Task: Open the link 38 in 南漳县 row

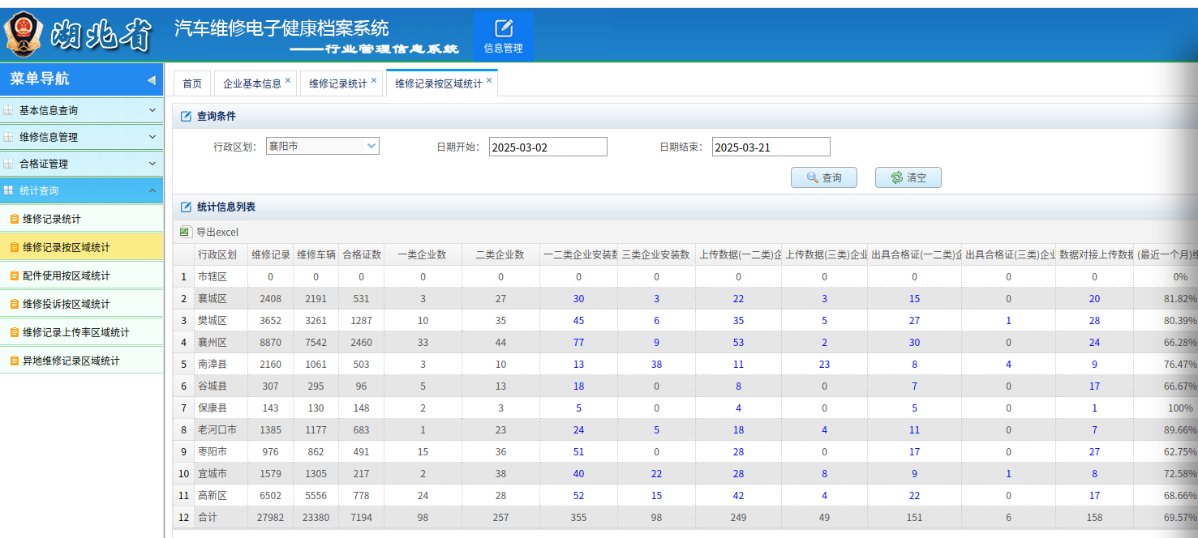Action: coord(656,365)
